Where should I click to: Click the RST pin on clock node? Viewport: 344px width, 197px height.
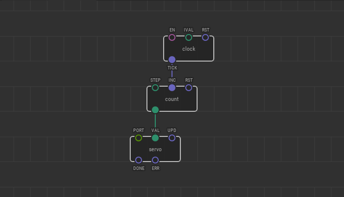click(205, 37)
